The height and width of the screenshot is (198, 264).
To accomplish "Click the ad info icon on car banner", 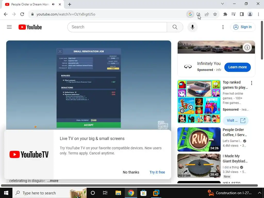I will (x=247, y=47).
